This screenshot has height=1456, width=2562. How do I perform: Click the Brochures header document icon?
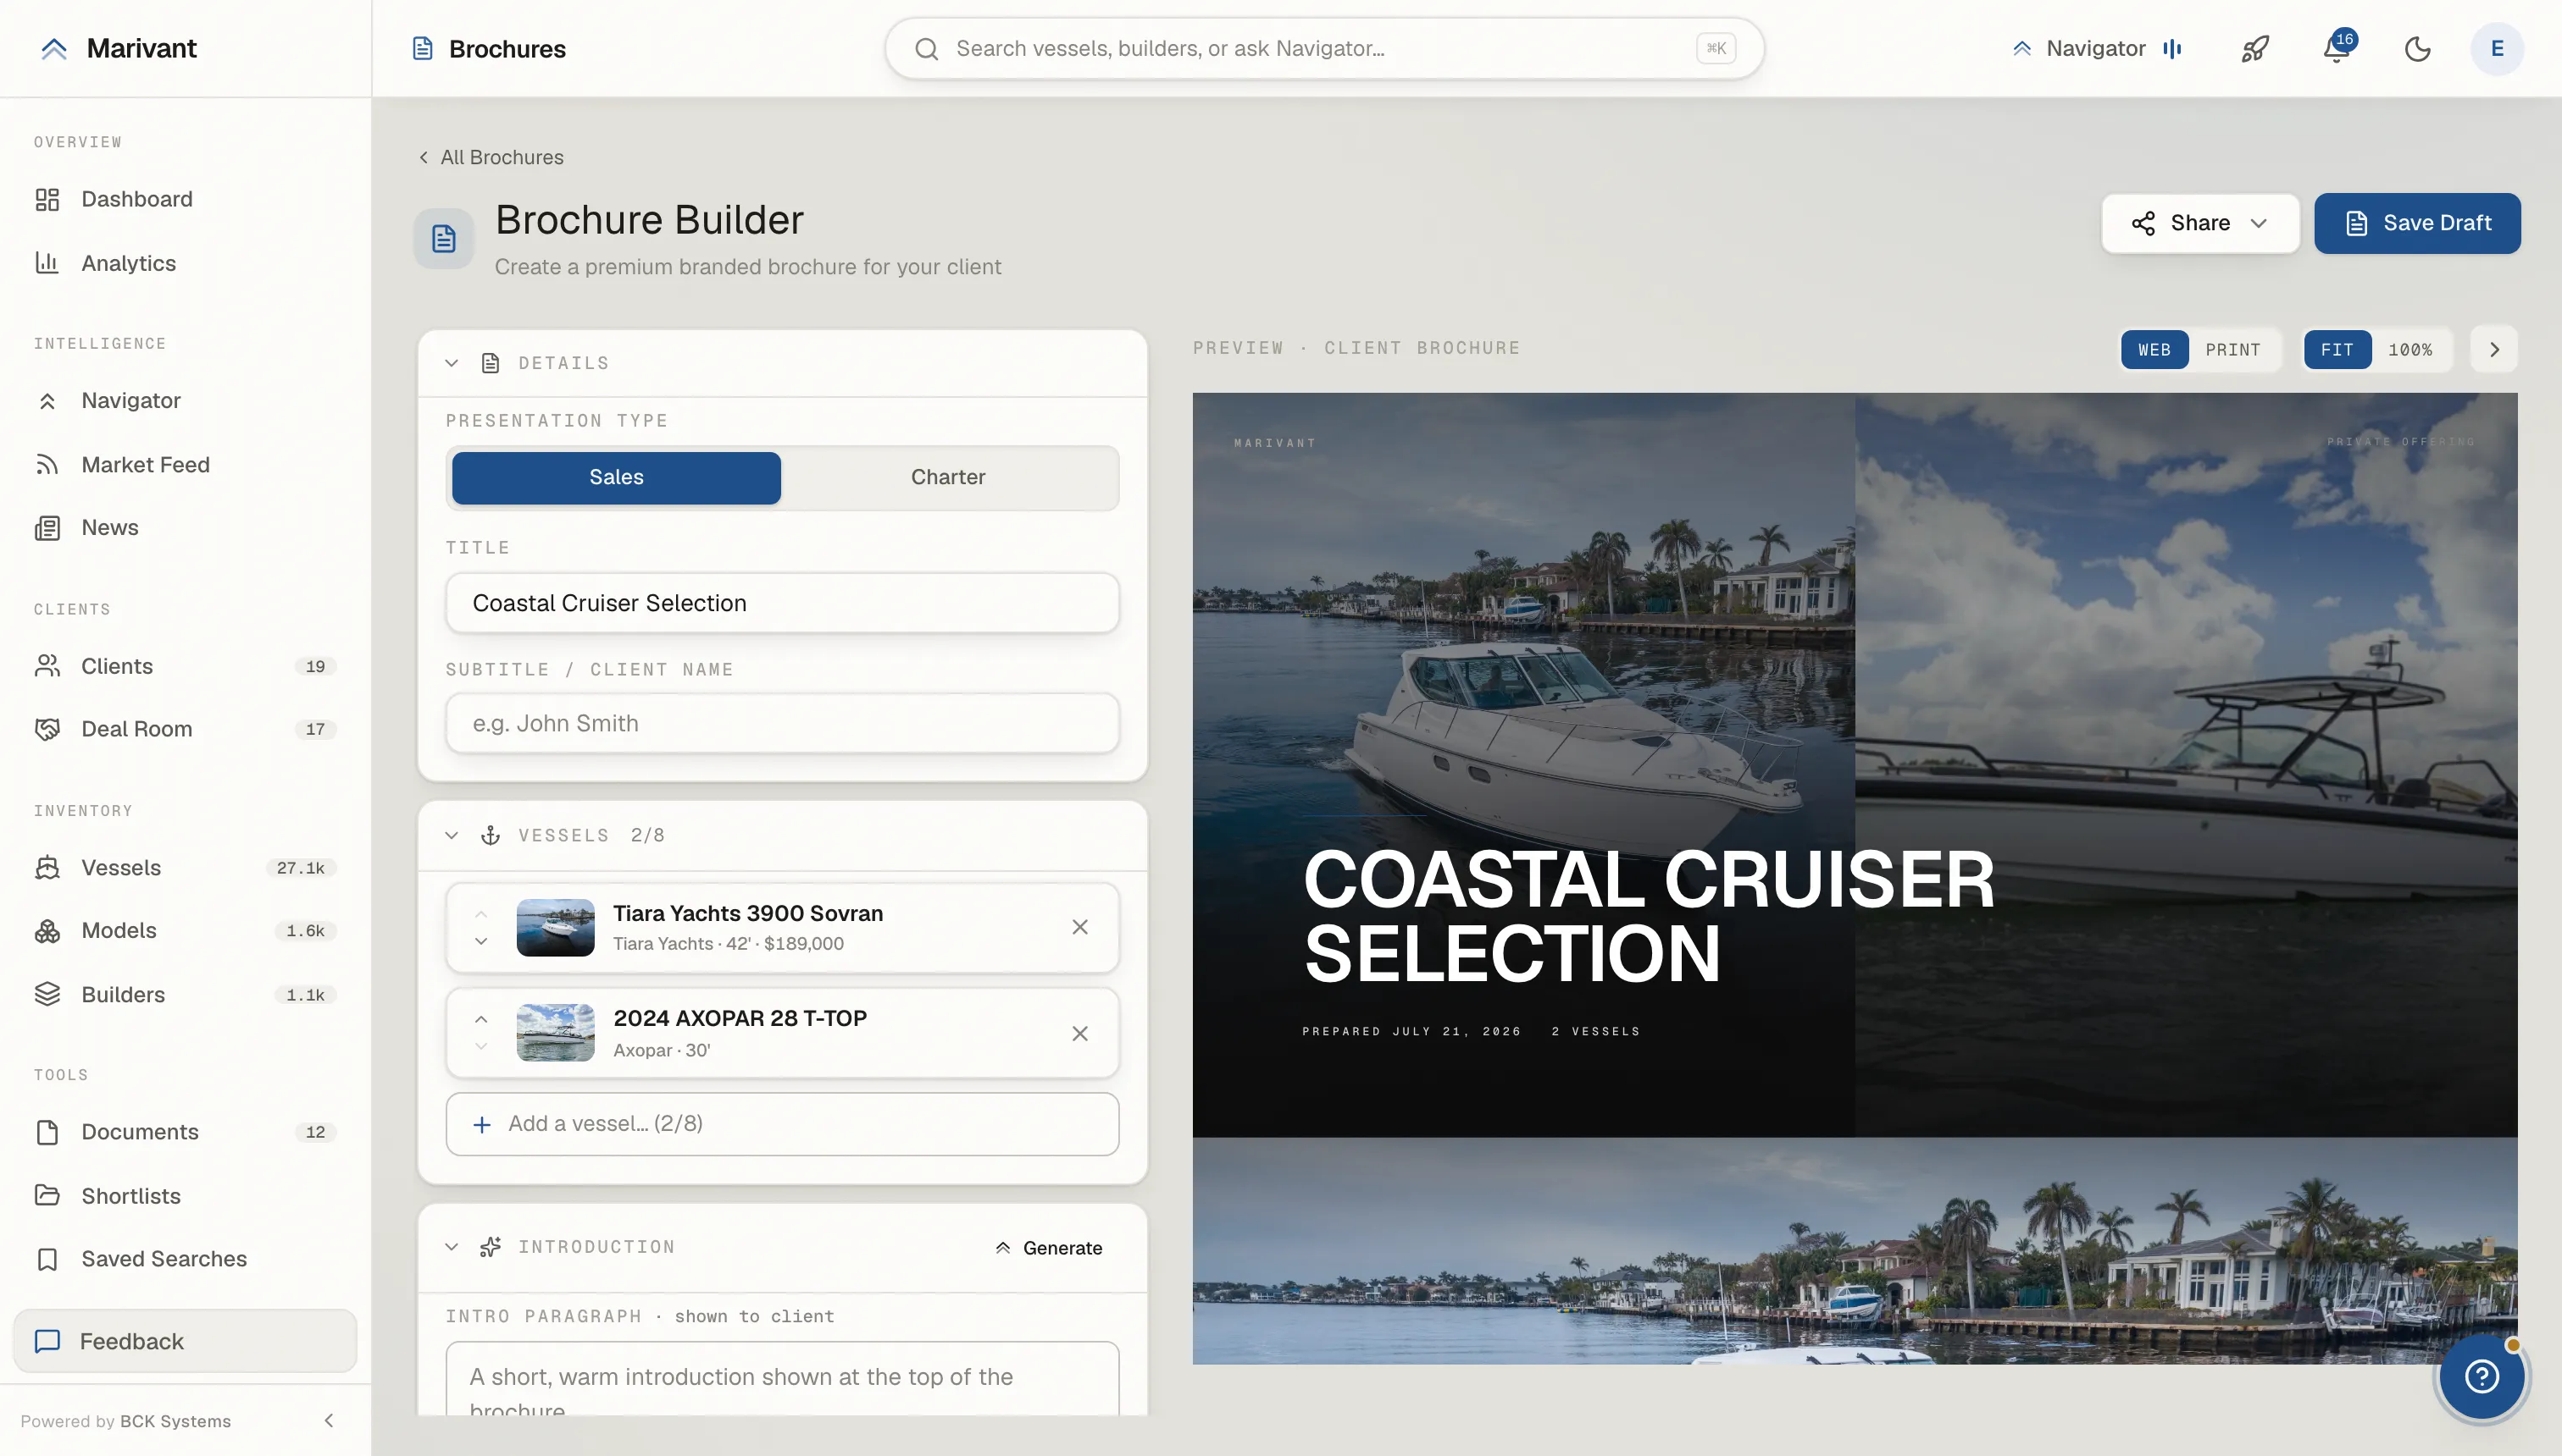[422, 48]
